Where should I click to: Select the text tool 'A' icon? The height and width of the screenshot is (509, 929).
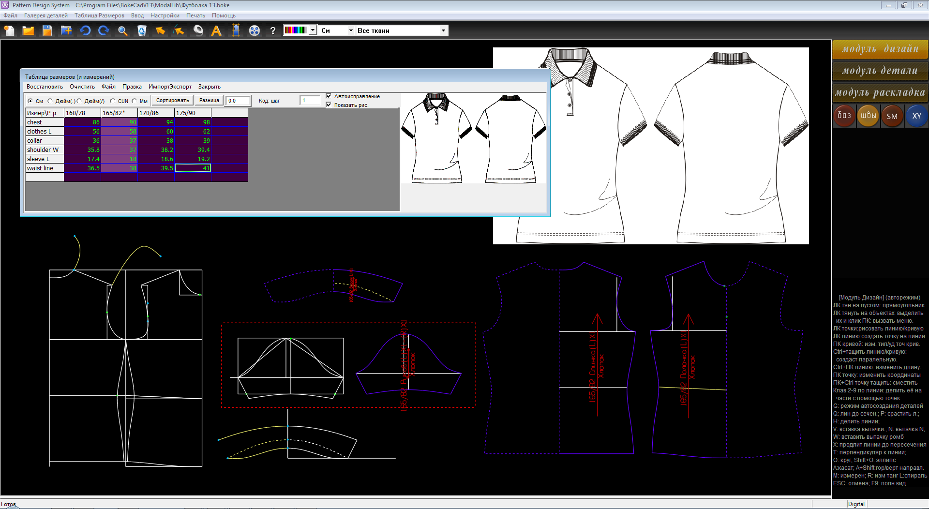tap(216, 31)
